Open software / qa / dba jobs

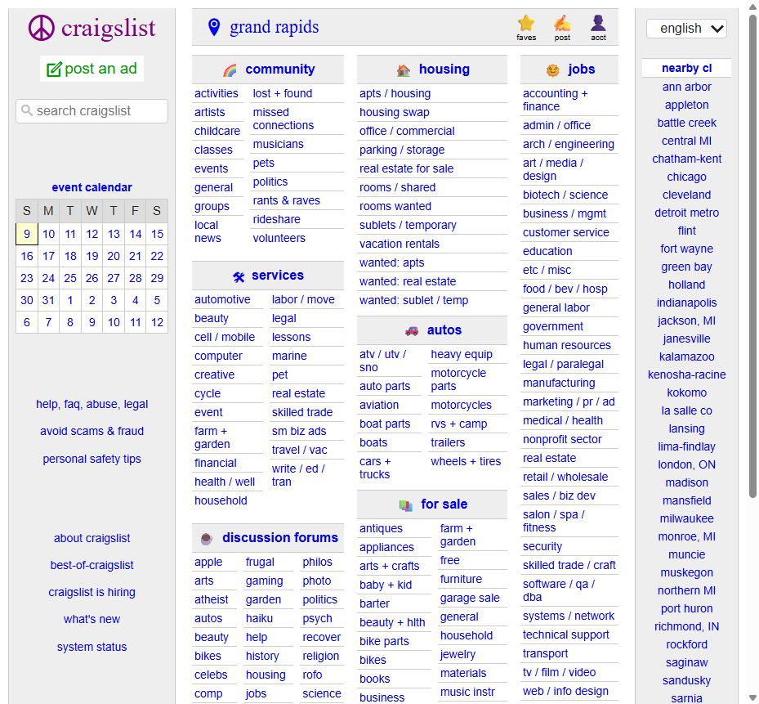[559, 590]
